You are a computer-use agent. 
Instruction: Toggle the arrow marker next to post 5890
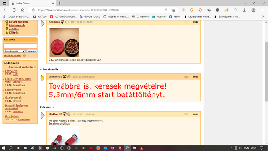click(43, 116)
